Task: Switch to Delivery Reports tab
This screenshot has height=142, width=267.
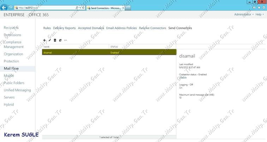Action: tap(64, 28)
